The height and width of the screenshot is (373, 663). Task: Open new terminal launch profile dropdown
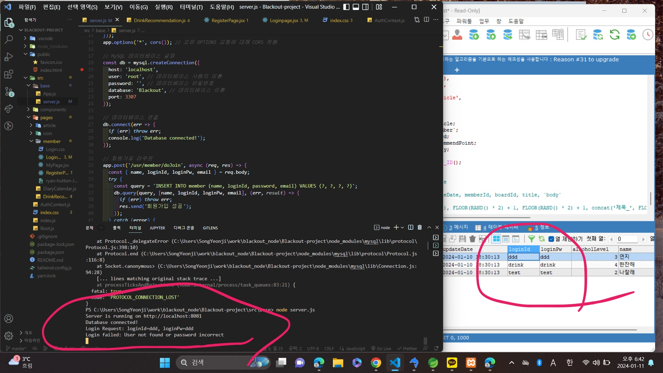[402, 228]
